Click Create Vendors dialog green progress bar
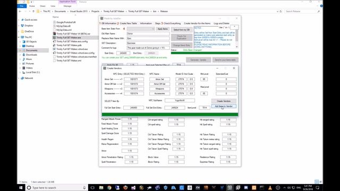Screen dimensions: 340x191 point(170,115)
